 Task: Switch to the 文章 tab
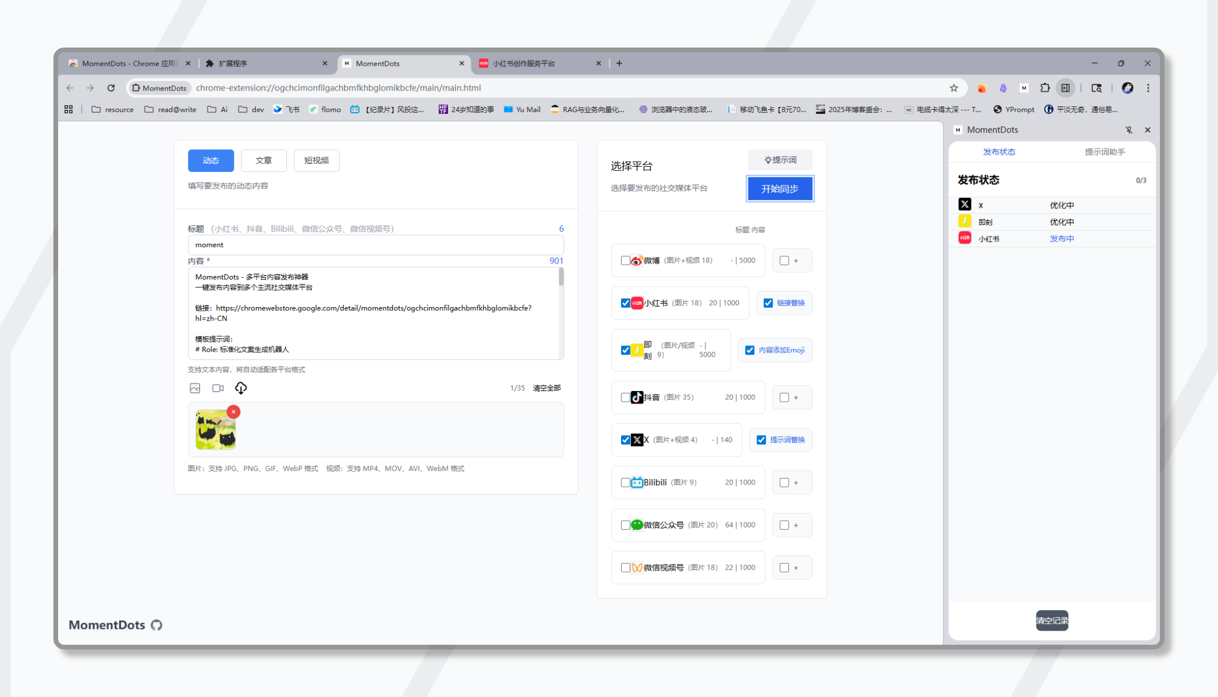pyautogui.click(x=264, y=160)
